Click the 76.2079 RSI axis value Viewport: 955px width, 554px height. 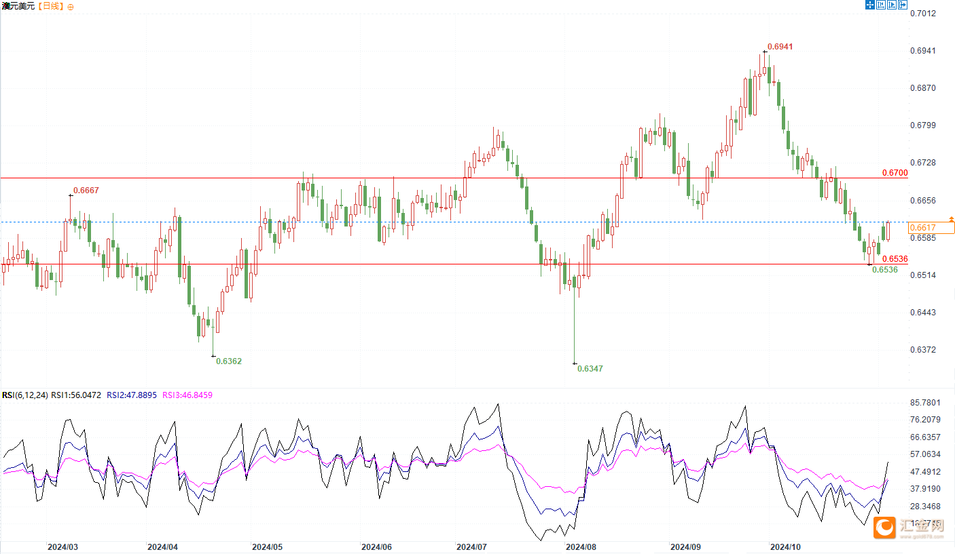924,420
